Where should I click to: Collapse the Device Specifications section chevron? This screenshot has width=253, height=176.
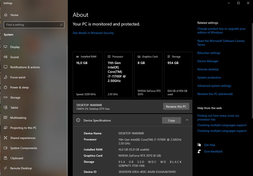(187, 120)
